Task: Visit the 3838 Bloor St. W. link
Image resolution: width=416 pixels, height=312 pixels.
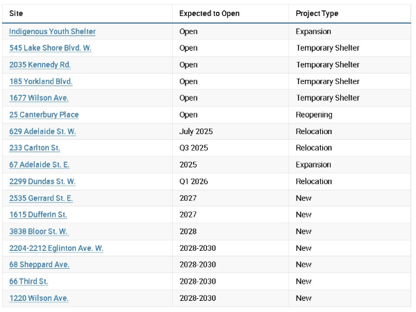Action: tap(39, 231)
